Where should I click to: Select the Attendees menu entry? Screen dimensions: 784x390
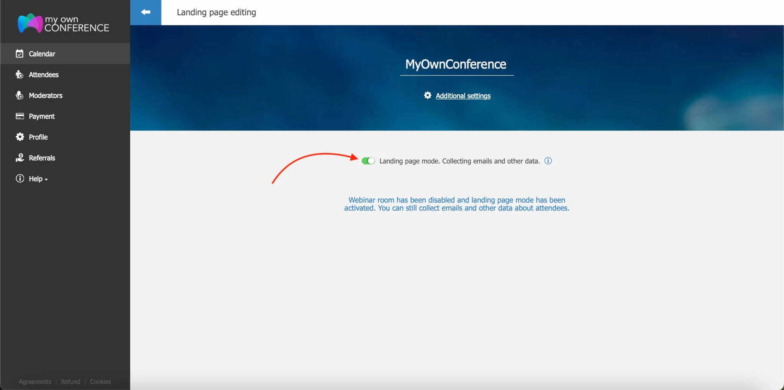(x=44, y=74)
